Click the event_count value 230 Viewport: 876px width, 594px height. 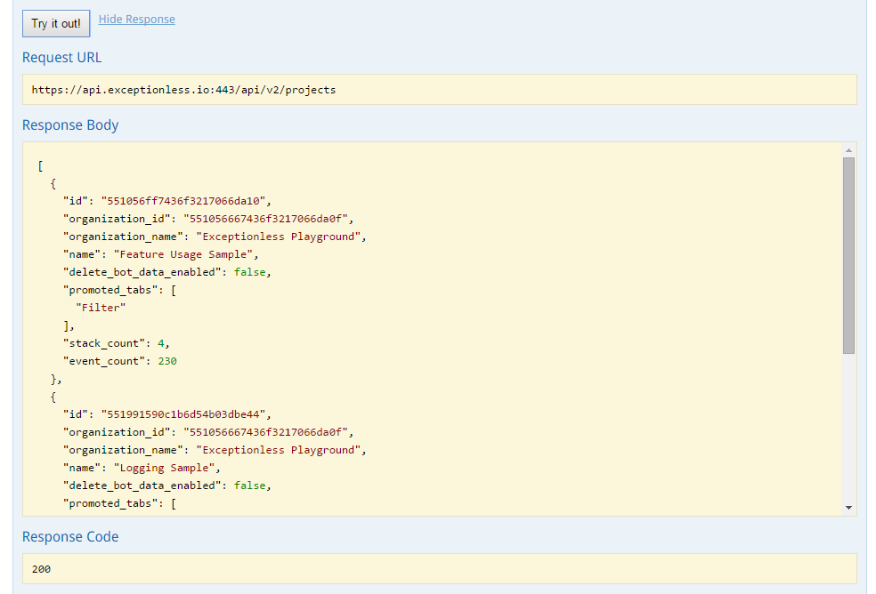tap(167, 361)
